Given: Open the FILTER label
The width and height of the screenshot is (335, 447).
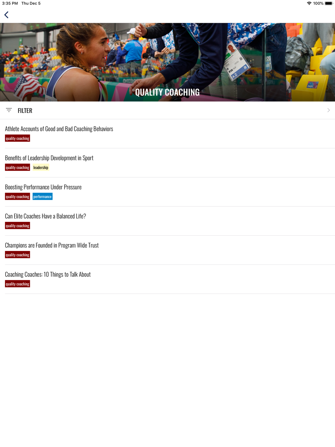Looking at the screenshot, I should (25, 111).
